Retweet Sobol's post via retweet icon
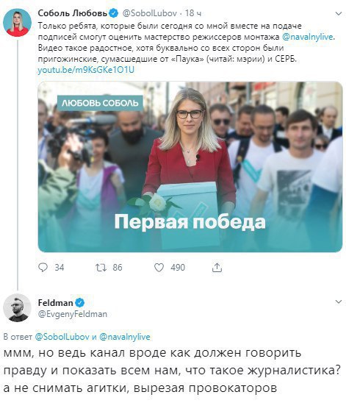346x403 pixels. [101, 268]
